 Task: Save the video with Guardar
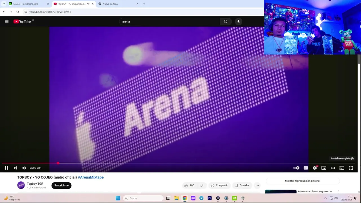[242, 186]
